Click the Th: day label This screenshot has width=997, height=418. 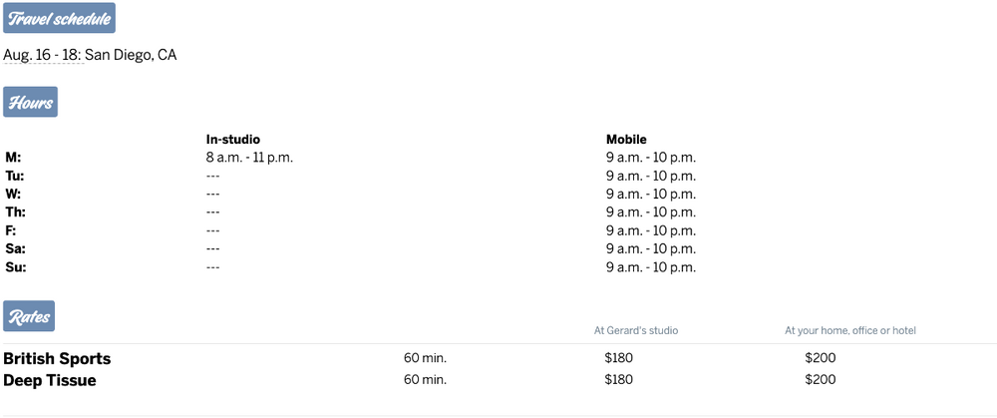coord(15,212)
